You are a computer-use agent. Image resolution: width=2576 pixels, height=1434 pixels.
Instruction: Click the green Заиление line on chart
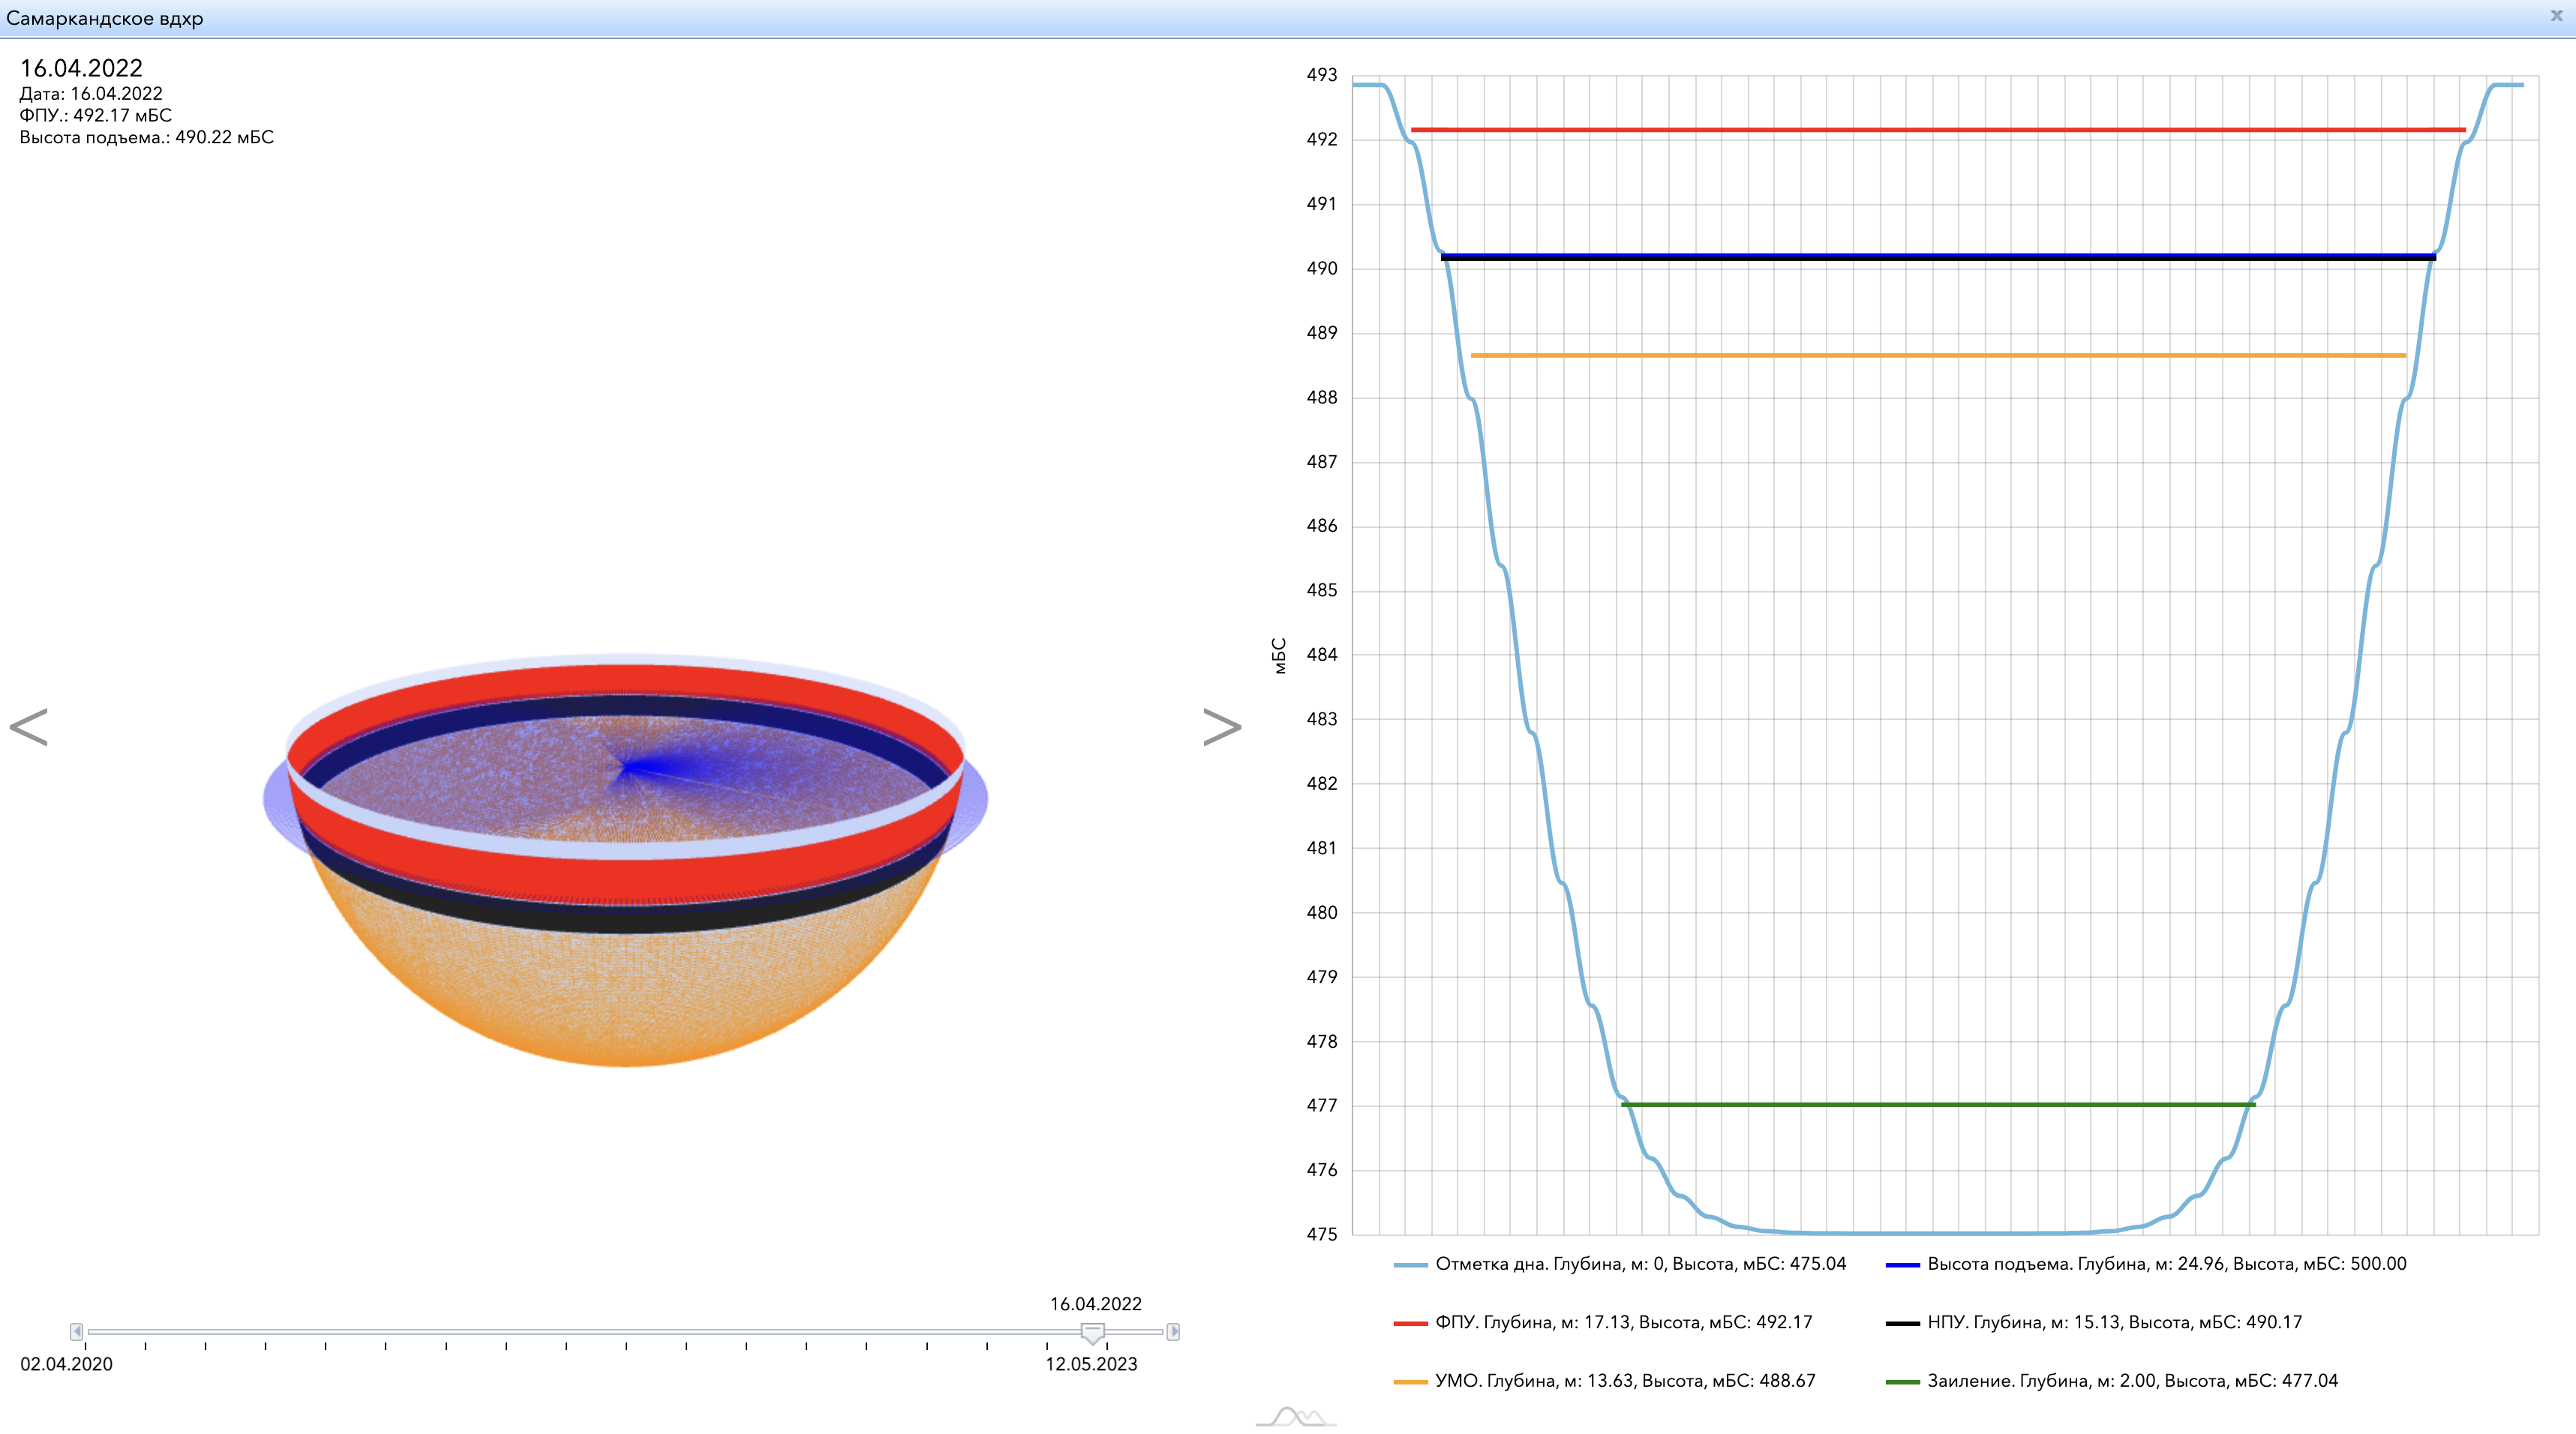pyautogui.click(x=1936, y=1104)
